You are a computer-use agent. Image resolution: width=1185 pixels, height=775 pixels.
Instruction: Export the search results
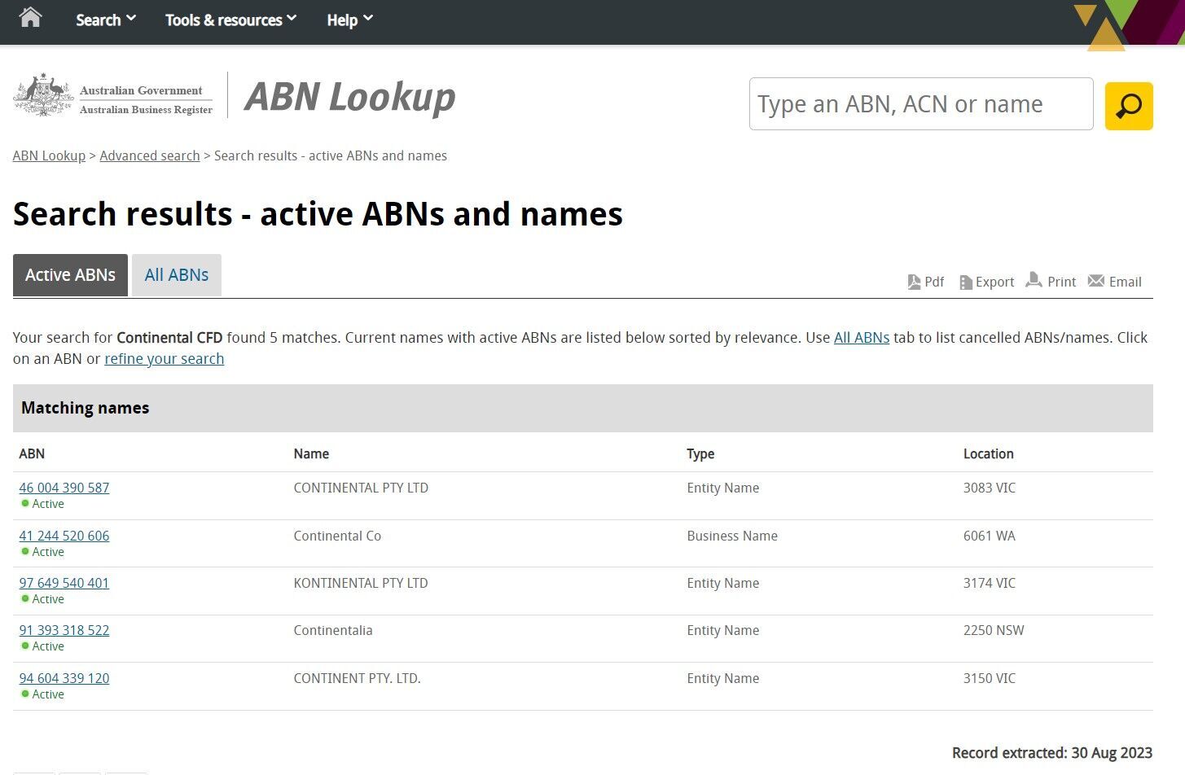pos(986,282)
